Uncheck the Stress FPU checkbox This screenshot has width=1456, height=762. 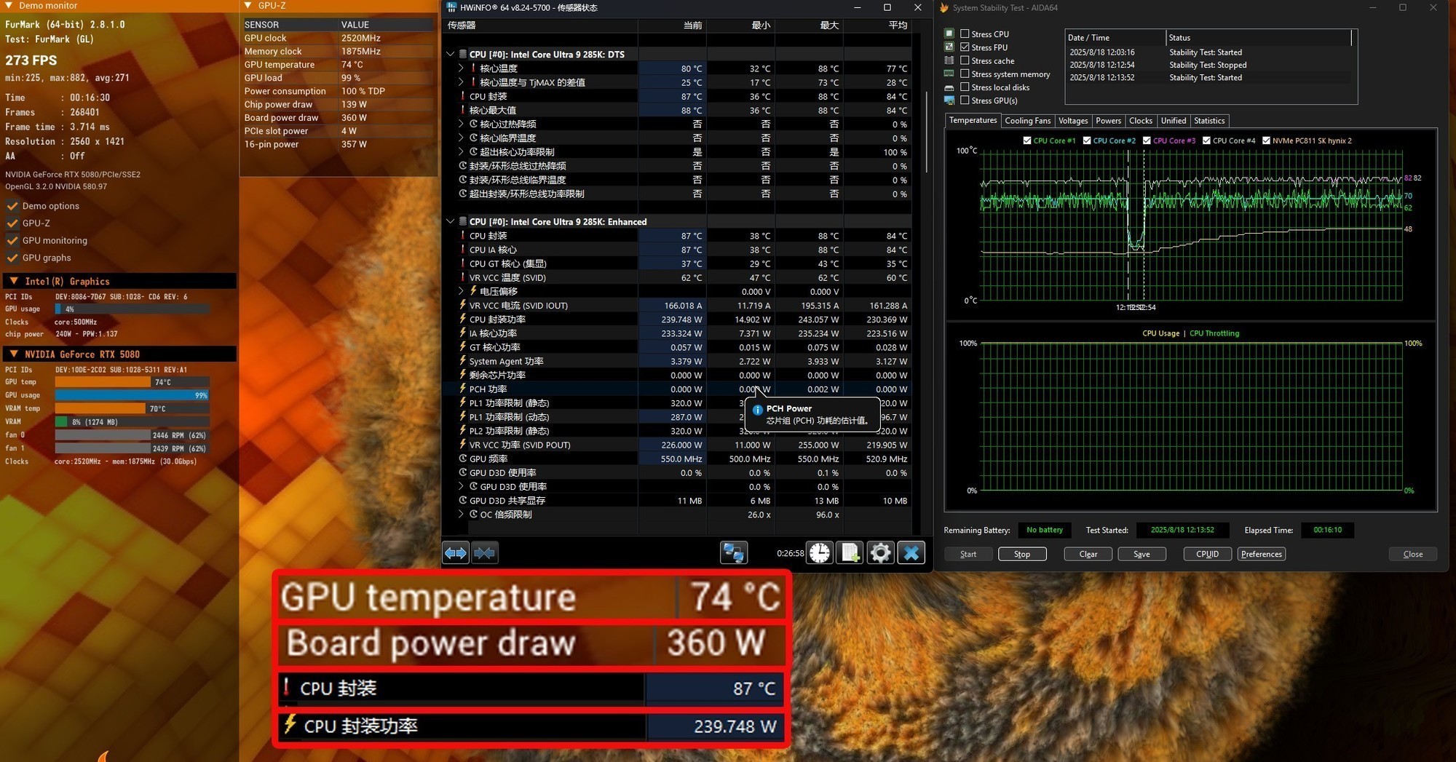(965, 47)
